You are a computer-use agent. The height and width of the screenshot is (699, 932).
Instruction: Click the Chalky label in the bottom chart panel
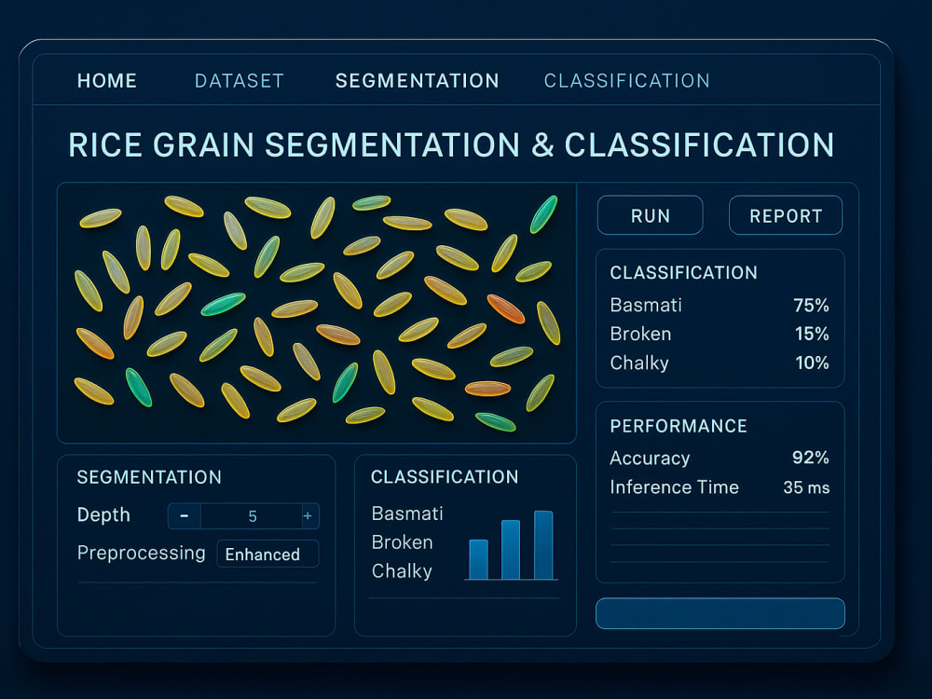click(402, 571)
